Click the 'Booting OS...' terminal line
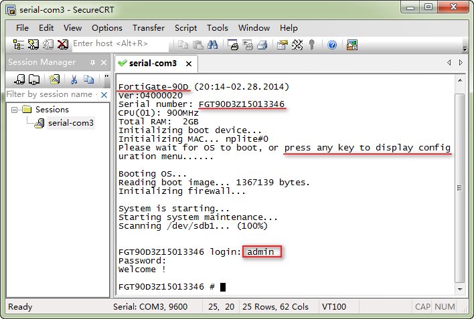 pos(153,174)
